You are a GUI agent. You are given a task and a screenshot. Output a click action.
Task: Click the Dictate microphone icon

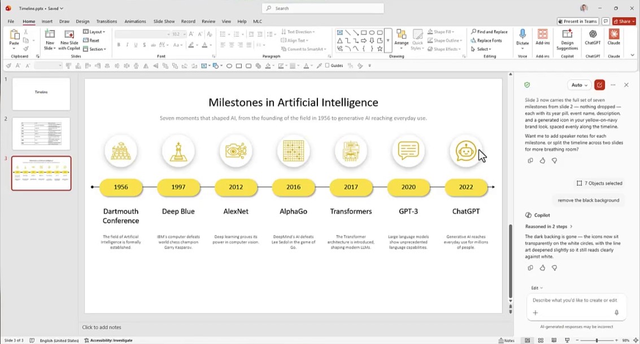click(x=522, y=34)
